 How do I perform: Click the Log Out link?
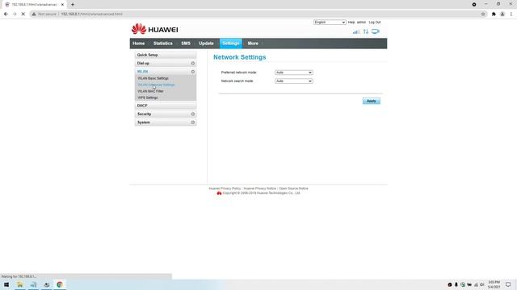pos(375,22)
